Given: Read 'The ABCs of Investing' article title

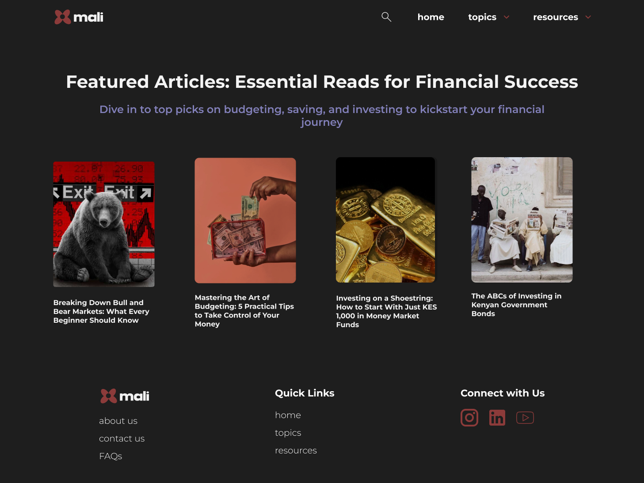Looking at the screenshot, I should [x=516, y=305].
